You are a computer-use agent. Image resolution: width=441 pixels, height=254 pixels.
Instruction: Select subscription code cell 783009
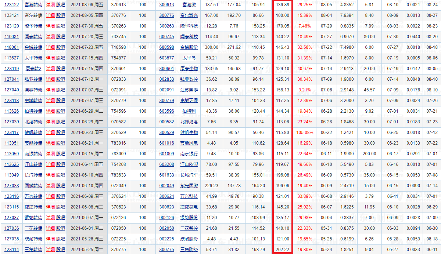pyautogui.click(x=118, y=154)
